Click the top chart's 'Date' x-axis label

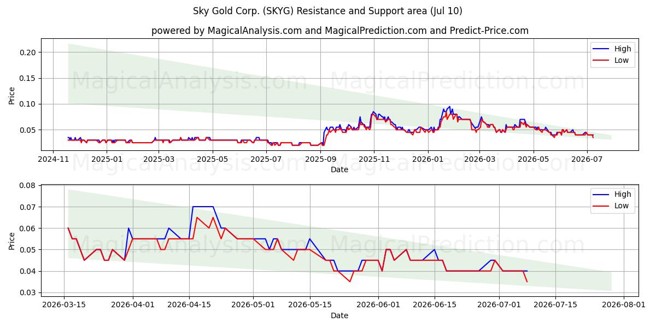click(x=339, y=170)
